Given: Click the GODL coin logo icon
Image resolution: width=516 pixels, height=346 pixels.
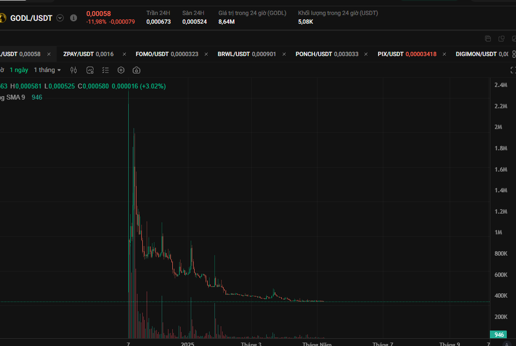Looking at the screenshot, I should 2,18.
